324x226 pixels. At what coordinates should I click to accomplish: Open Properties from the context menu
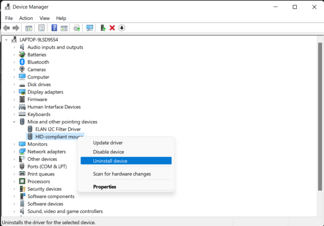(126, 187)
